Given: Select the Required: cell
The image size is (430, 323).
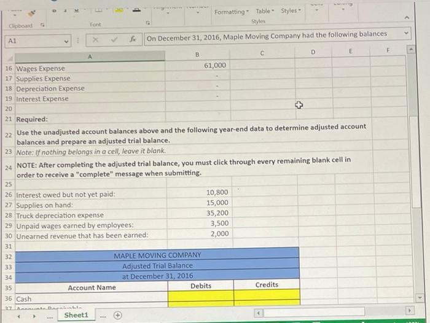Looking at the screenshot, I should (90, 119).
